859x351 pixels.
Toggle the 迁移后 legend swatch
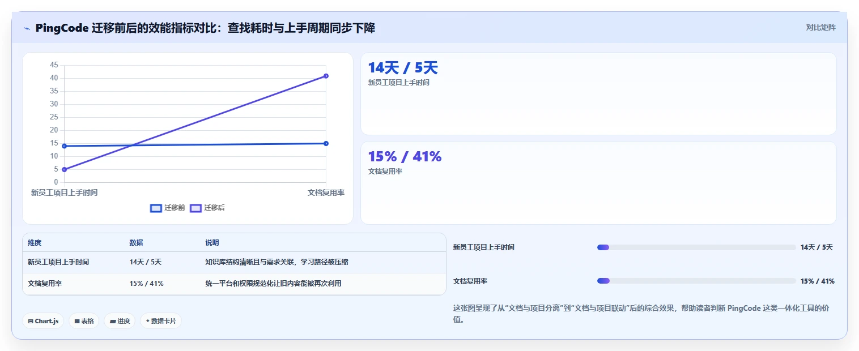[x=195, y=208]
